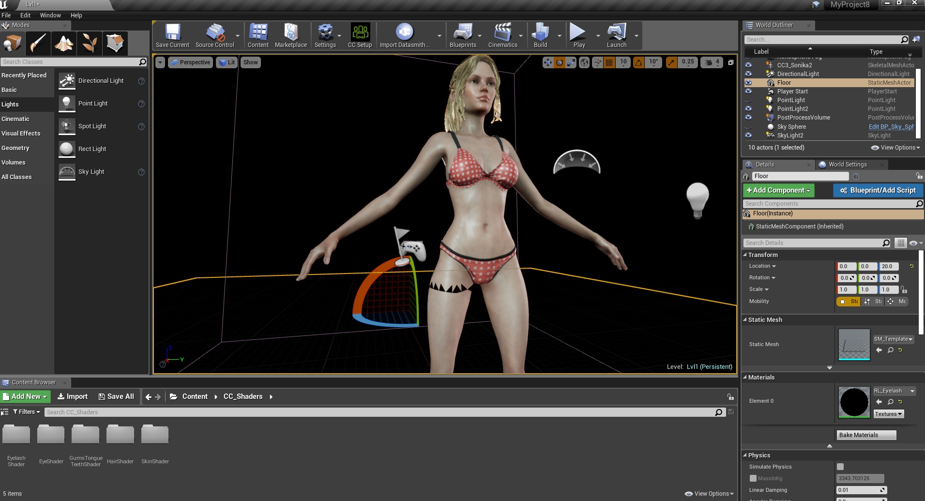
Task: Open Source Control dropdown arrow
Action: point(238,36)
